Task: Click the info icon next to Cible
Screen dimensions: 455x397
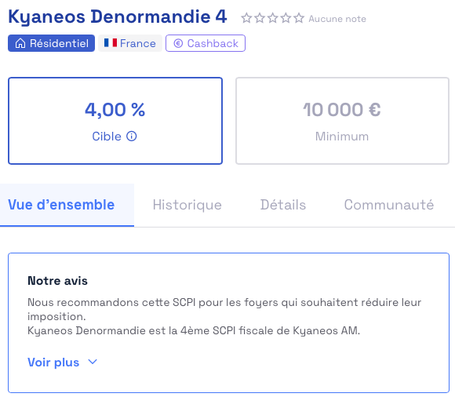Action: click(132, 136)
